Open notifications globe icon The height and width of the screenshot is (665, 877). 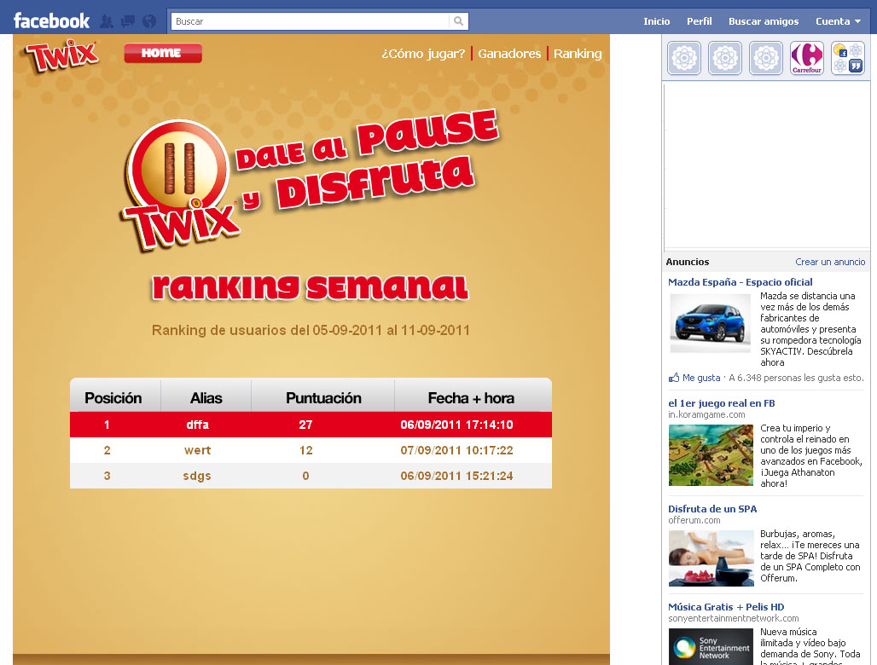coord(149,22)
